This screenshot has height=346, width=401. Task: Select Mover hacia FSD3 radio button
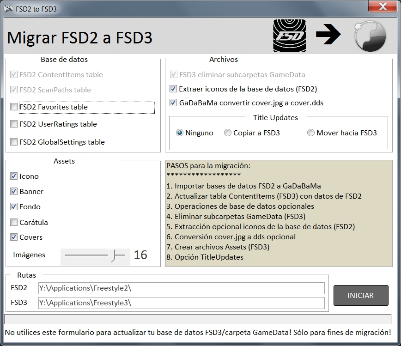coord(311,133)
